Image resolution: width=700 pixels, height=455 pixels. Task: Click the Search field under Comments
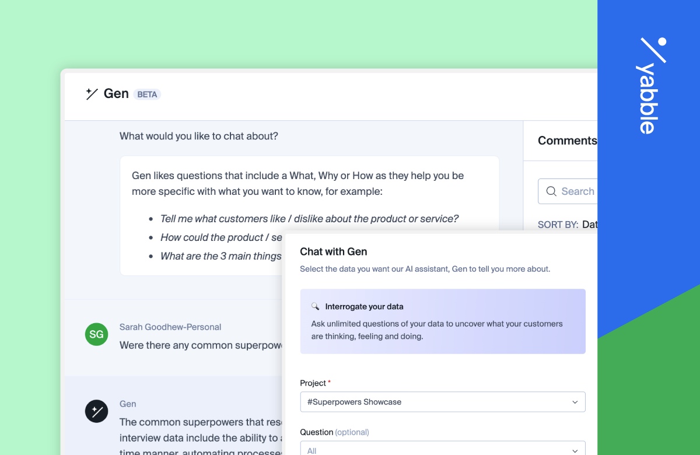pyautogui.click(x=568, y=191)
